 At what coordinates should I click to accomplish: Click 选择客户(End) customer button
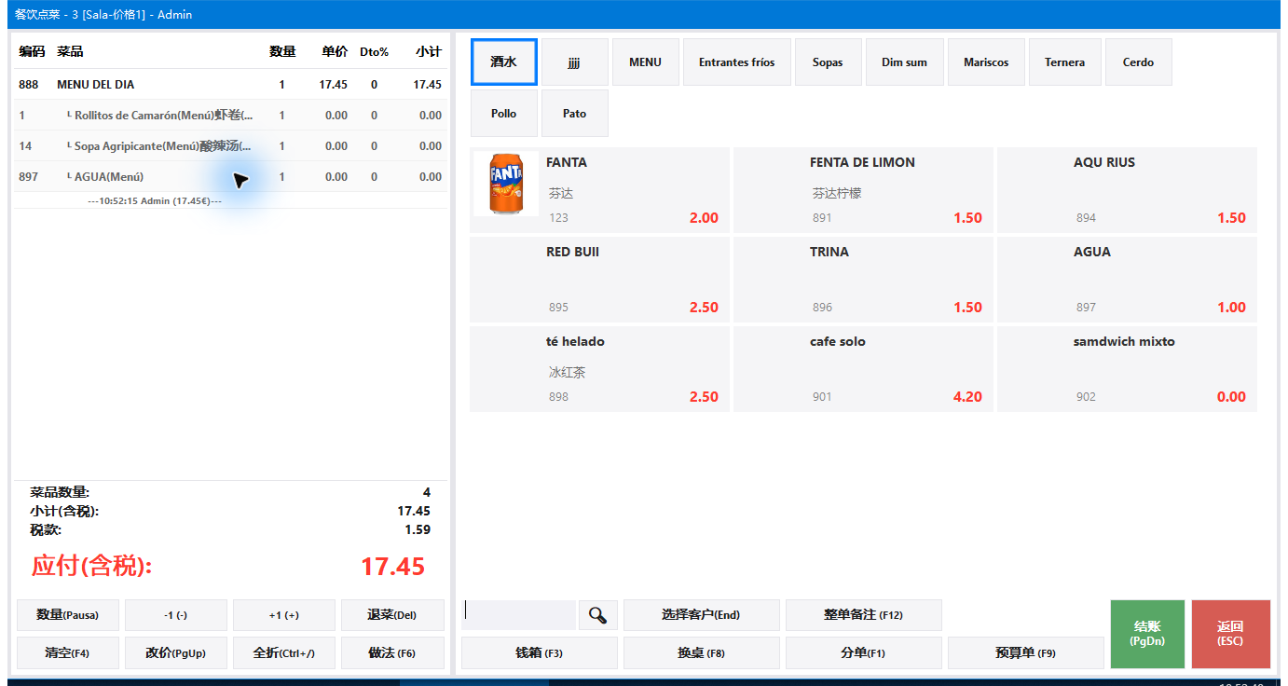(x=701, y=615)
